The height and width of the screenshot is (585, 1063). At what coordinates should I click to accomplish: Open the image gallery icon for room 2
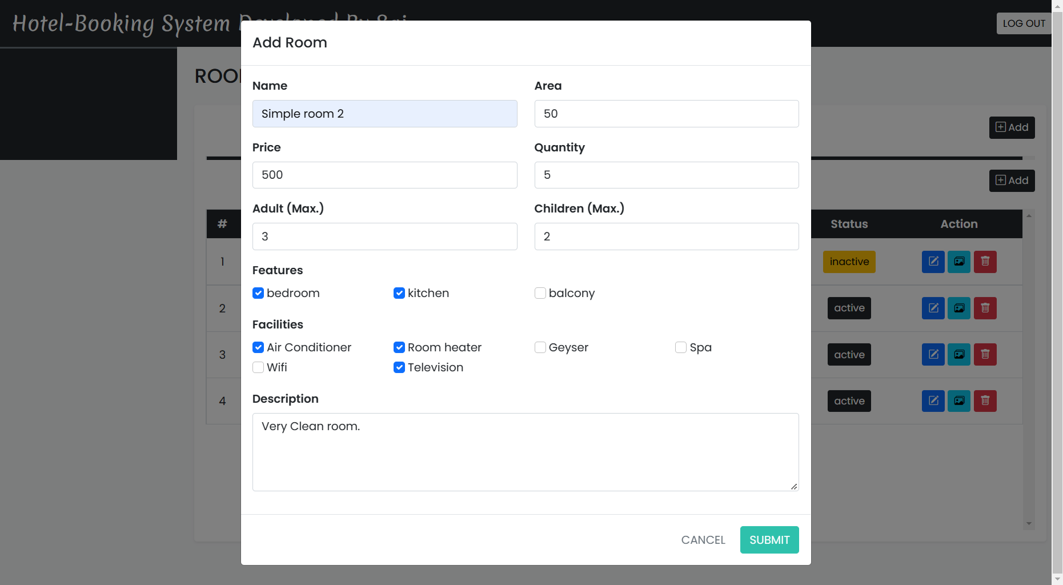(959, 308)
